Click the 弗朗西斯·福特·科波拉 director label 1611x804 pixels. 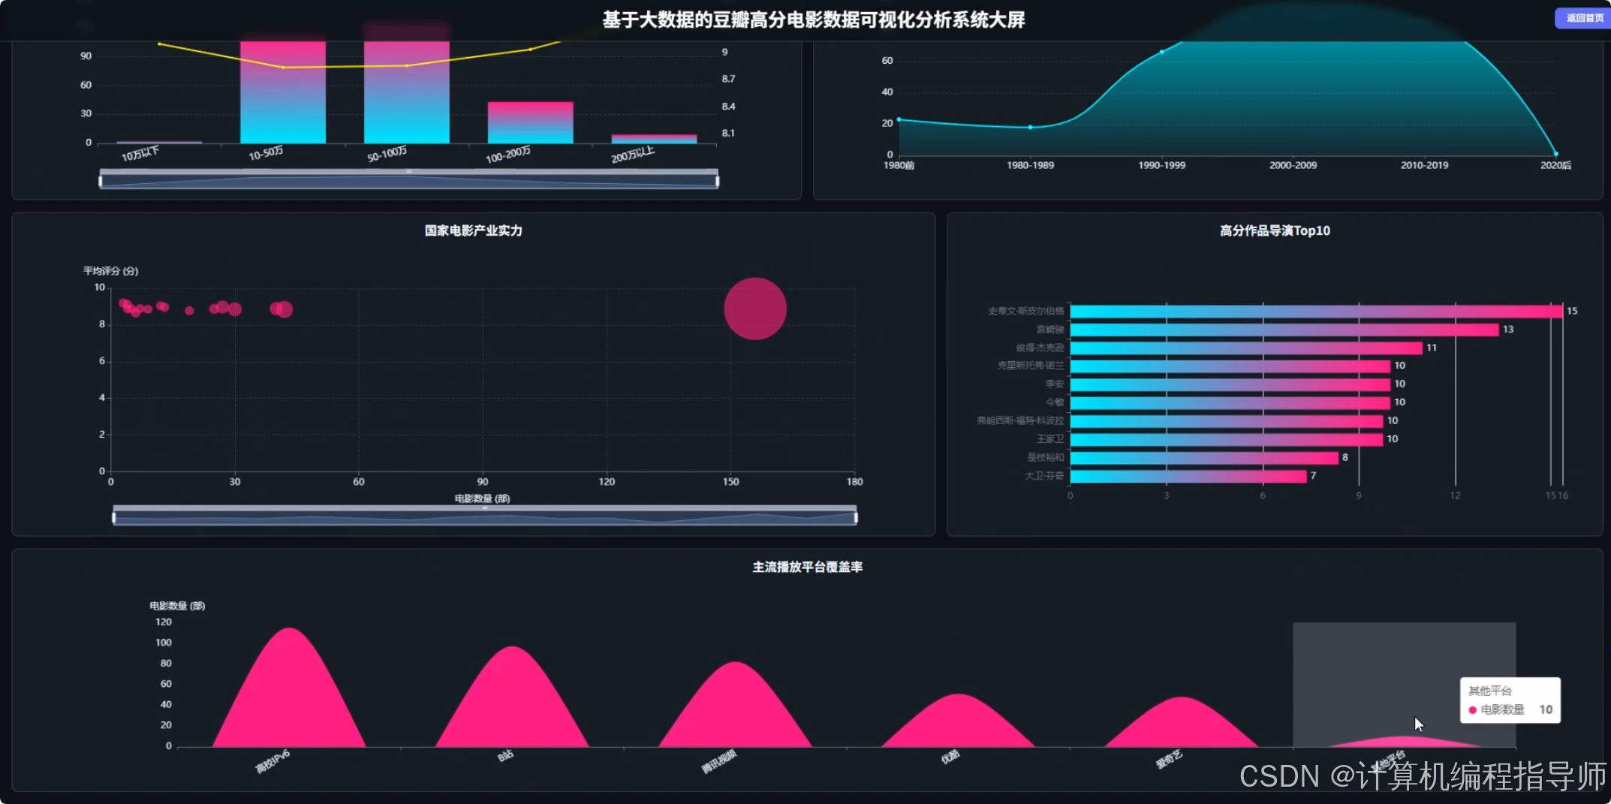[1020, 420]
